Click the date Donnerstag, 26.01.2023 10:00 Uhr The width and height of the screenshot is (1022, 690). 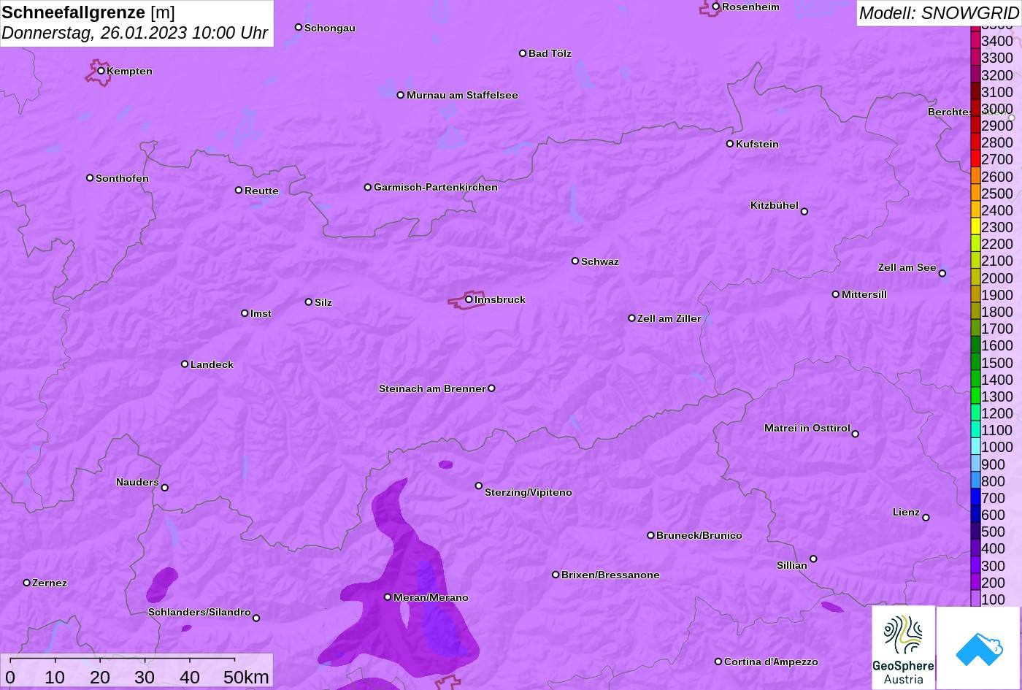point(135,34)
